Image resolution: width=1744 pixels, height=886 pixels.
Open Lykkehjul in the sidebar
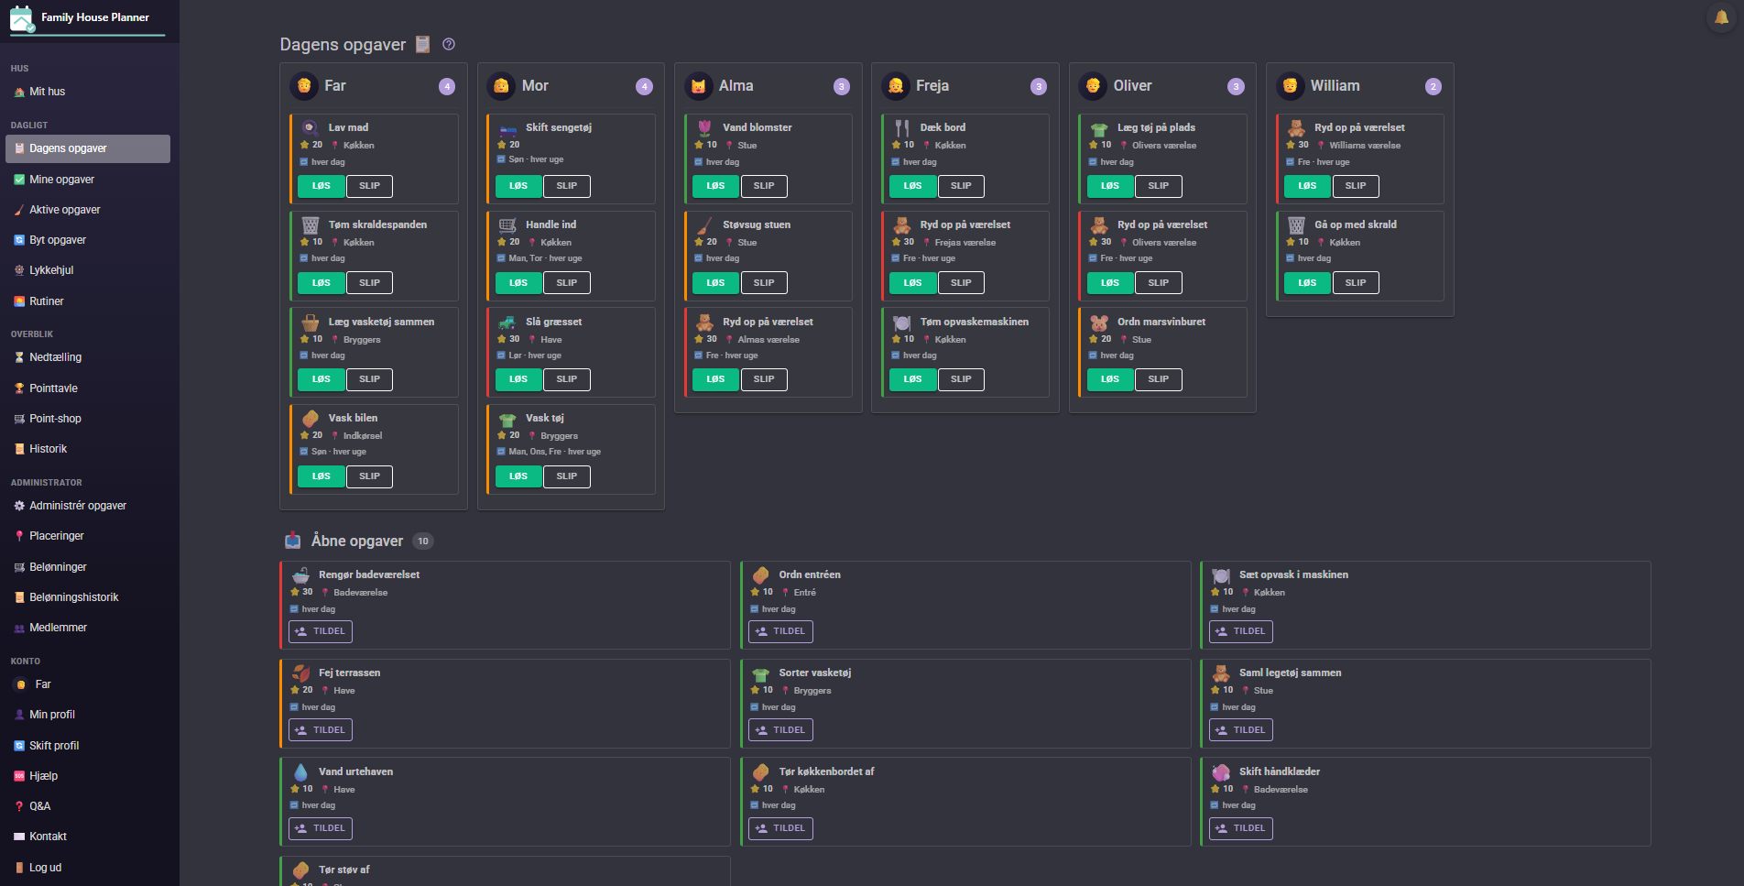(x=88, y=270)
